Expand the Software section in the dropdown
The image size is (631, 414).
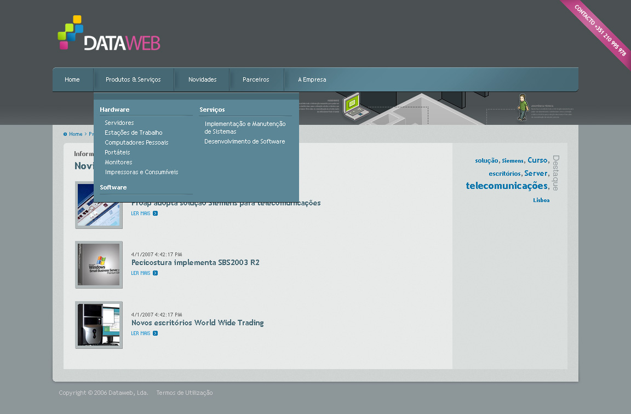(113, 187)
